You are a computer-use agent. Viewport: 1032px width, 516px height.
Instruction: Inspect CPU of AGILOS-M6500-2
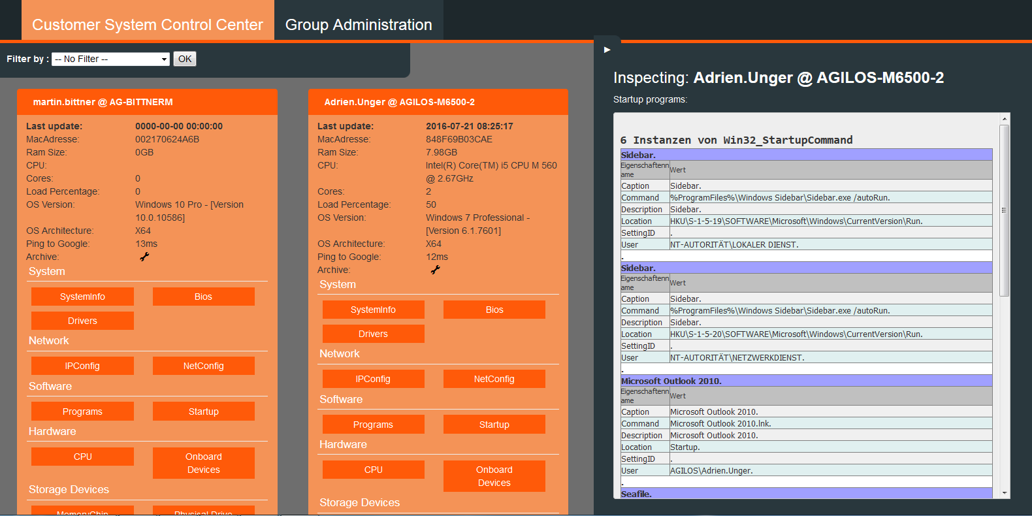click(x=373, y=470)
